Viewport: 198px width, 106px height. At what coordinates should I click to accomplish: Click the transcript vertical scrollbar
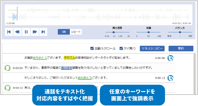194,74
